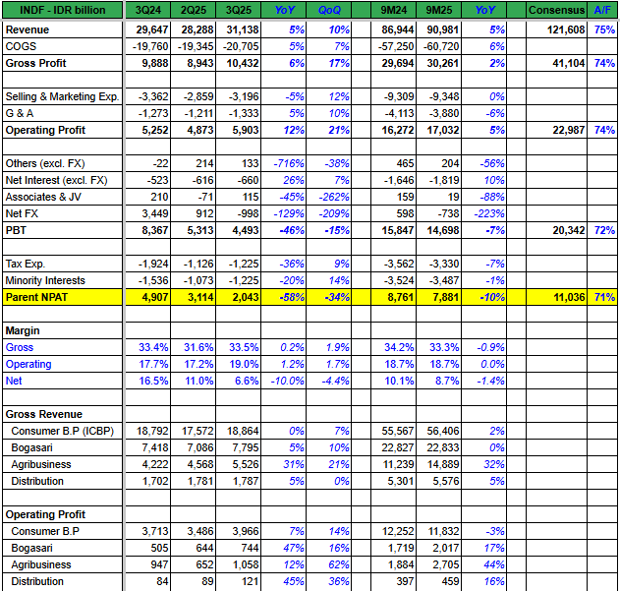Click the blue Operating margin label
The image size is (620, 591).
pos(28,364)
